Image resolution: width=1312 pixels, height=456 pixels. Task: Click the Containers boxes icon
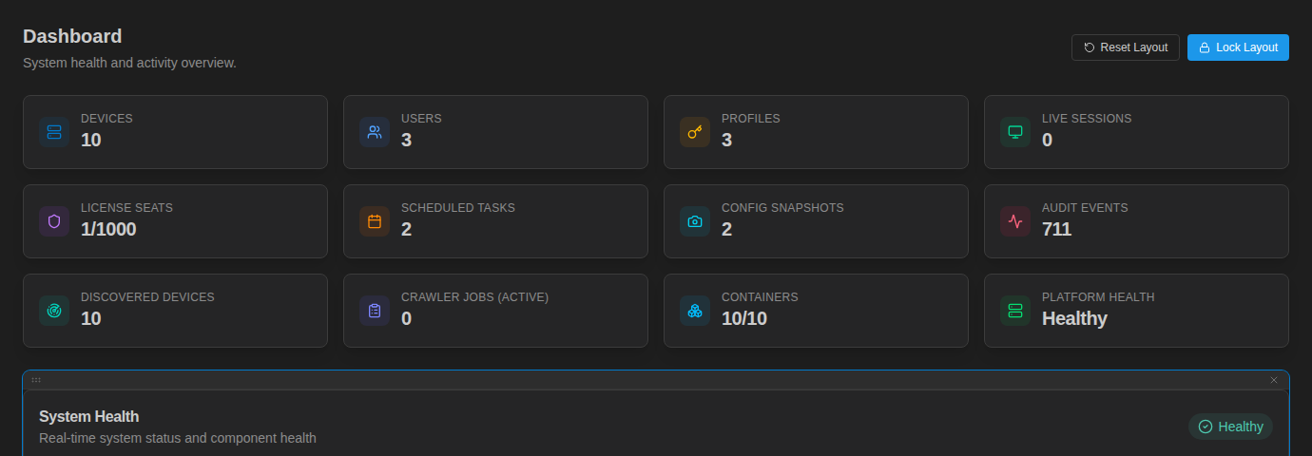click(695, 311)
